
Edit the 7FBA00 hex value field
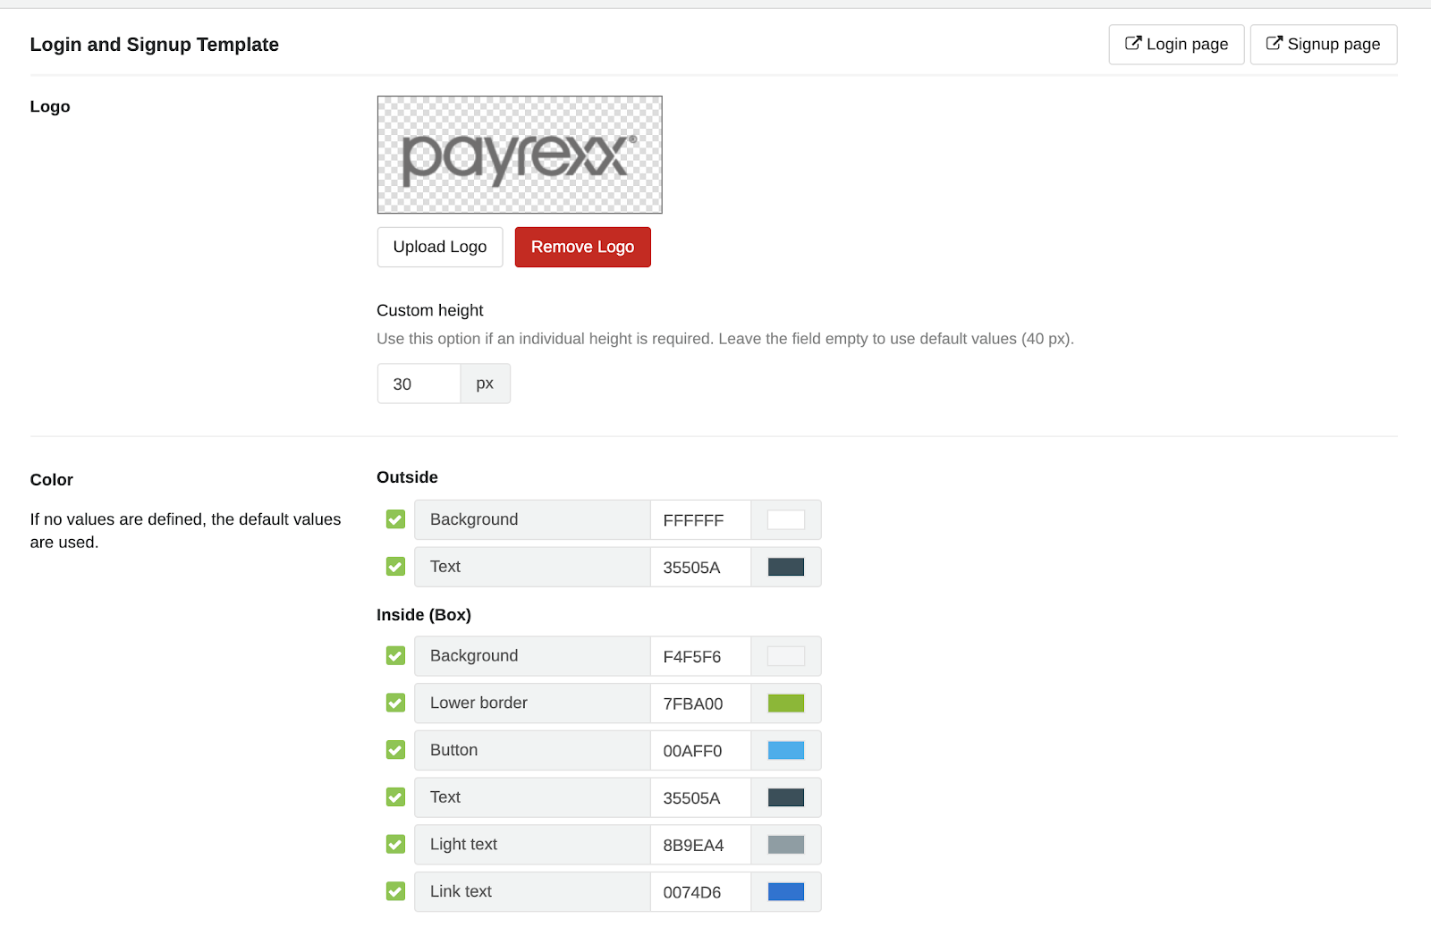(700, 703)
